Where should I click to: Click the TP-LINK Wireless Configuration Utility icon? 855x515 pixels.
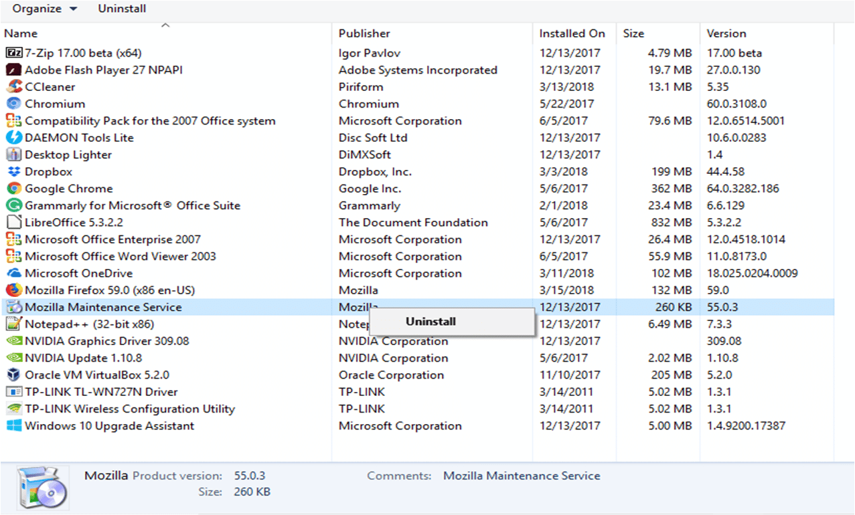14,409
